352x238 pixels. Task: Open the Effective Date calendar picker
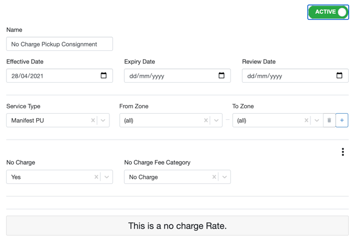103,76
